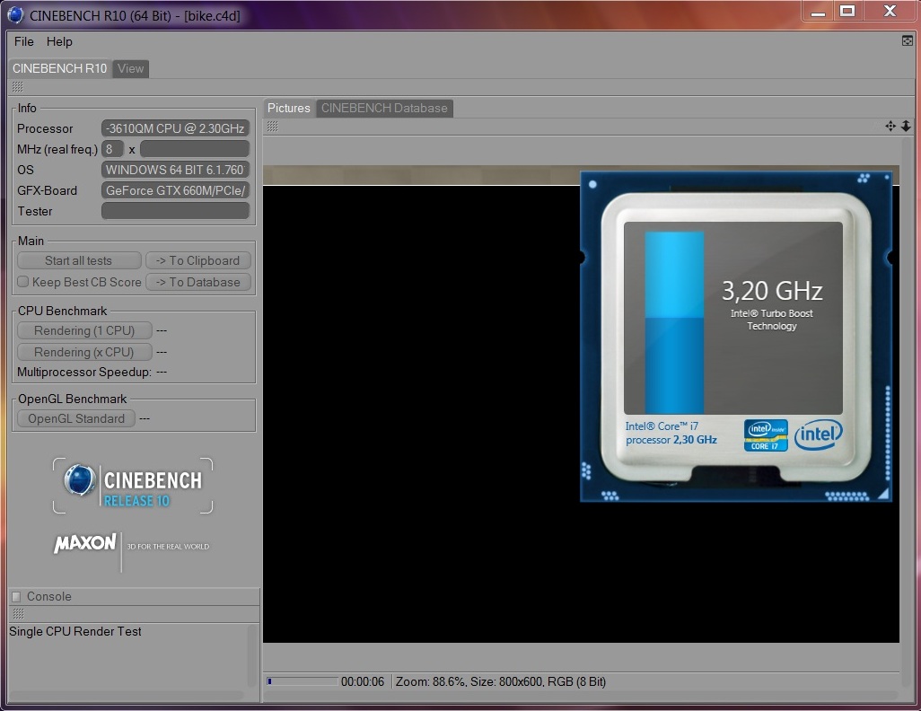Run the Rendering (1 CPU) test
The height and width of the screenshot is (711, 921).
pos(84,330)
